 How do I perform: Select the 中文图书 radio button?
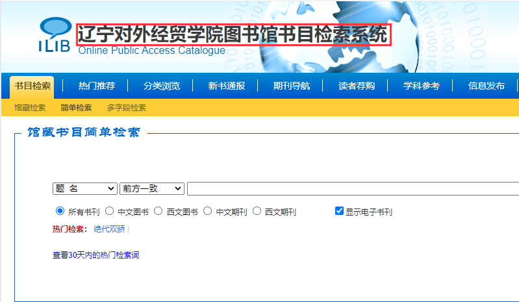[x=109, y=210]
